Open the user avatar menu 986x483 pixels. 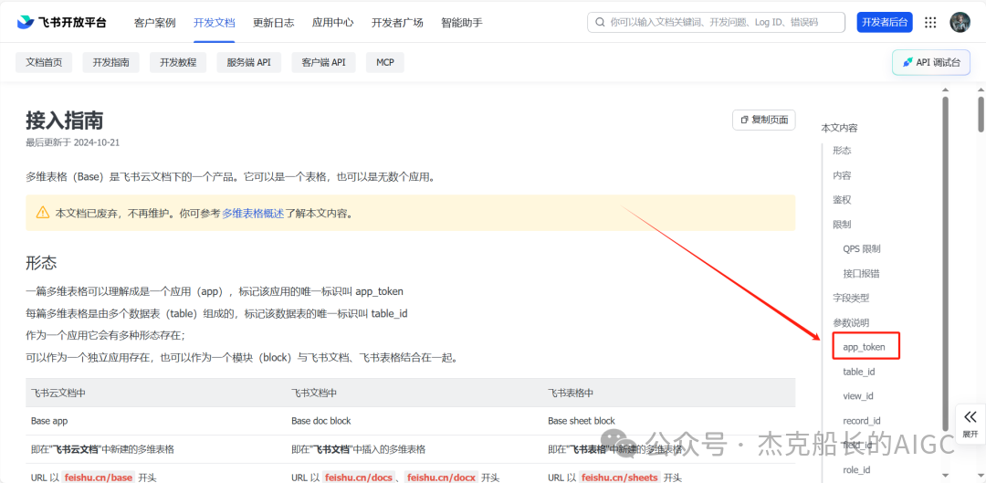[960, 22]
